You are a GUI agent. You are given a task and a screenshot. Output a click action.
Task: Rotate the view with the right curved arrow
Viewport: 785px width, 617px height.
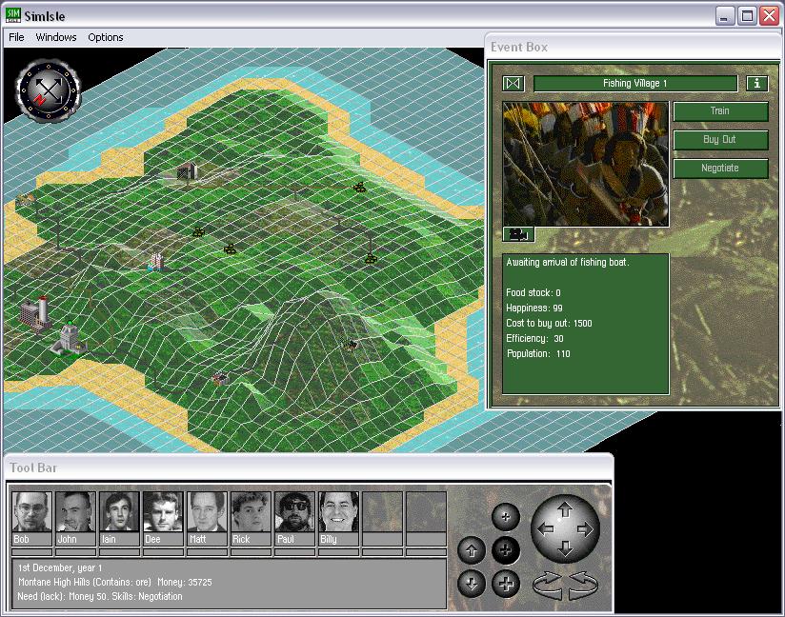pos(583,586)
